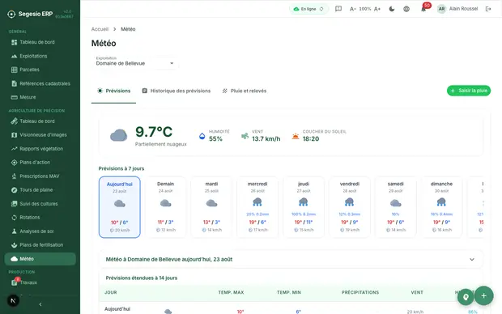Viewport: 502px width, 314px height.
Task: Click the logout icon
Action: point(488,9)
